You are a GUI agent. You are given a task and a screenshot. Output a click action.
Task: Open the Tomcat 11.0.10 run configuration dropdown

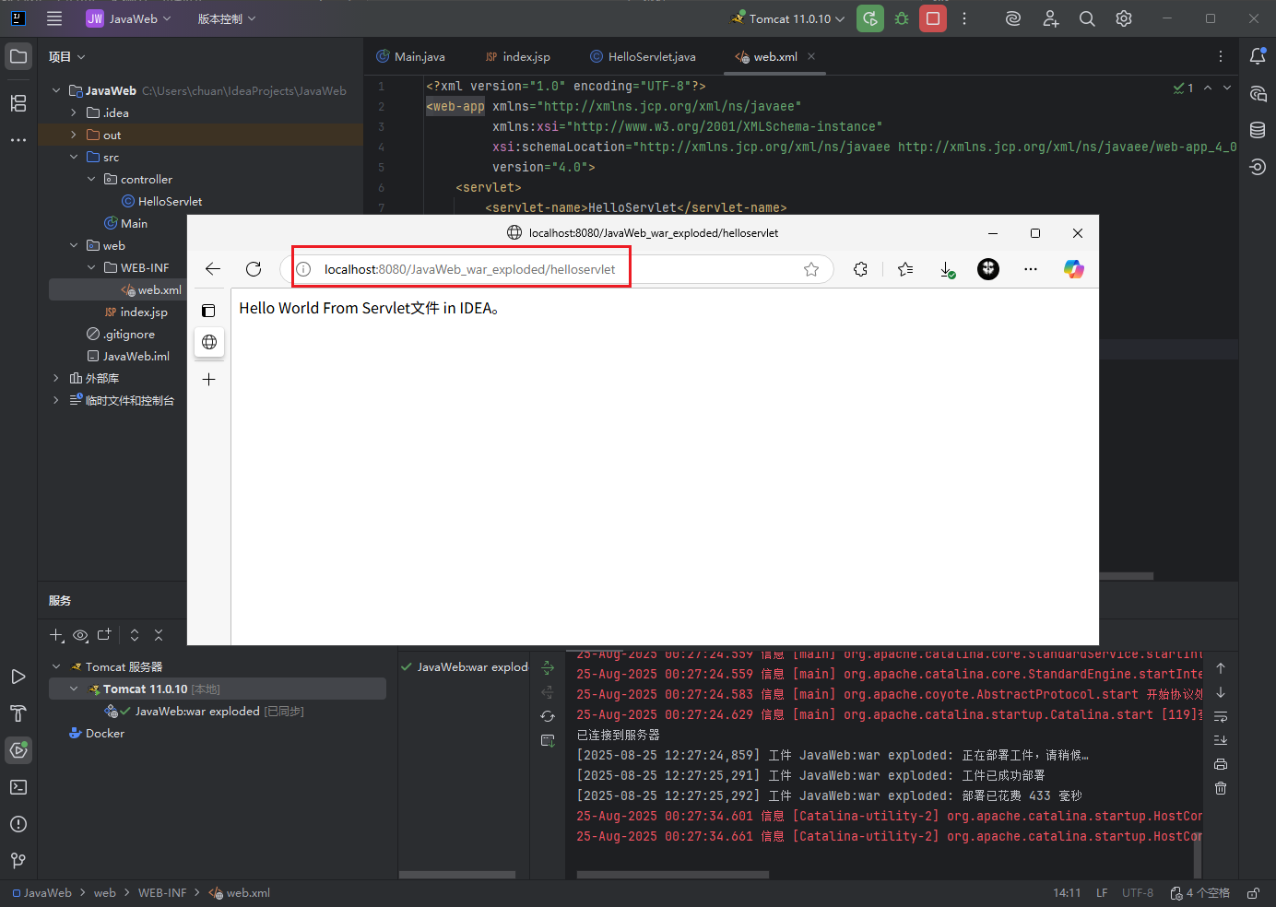(788, 18)
